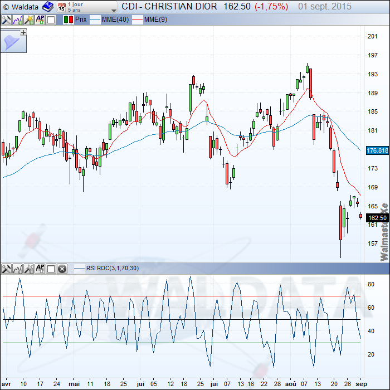Click the sep month label on time axis
Image resolution: width=390 pixels, height=390 pixels.
[362, 384]
